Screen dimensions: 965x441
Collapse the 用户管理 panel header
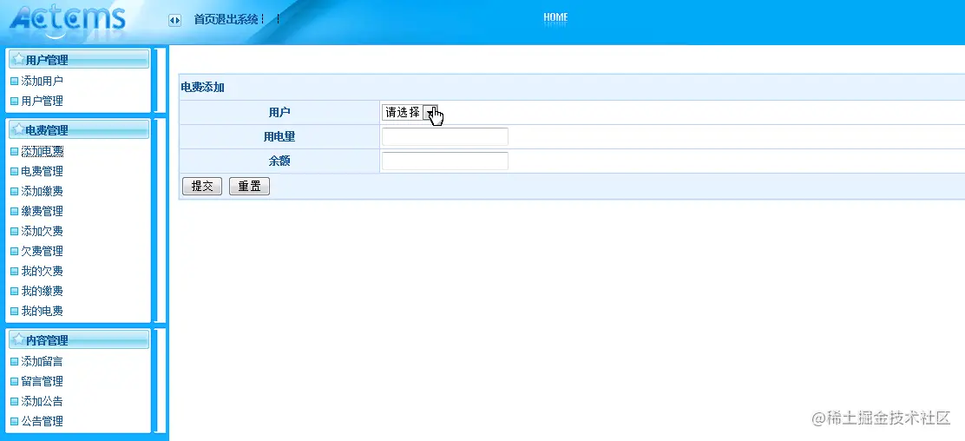(x=78, y=60)
